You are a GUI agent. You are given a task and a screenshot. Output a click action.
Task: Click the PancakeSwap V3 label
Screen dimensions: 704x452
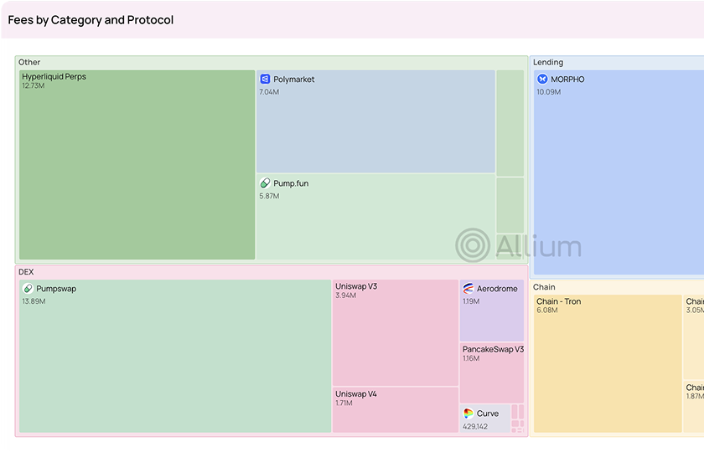click(x=493, y=349)
